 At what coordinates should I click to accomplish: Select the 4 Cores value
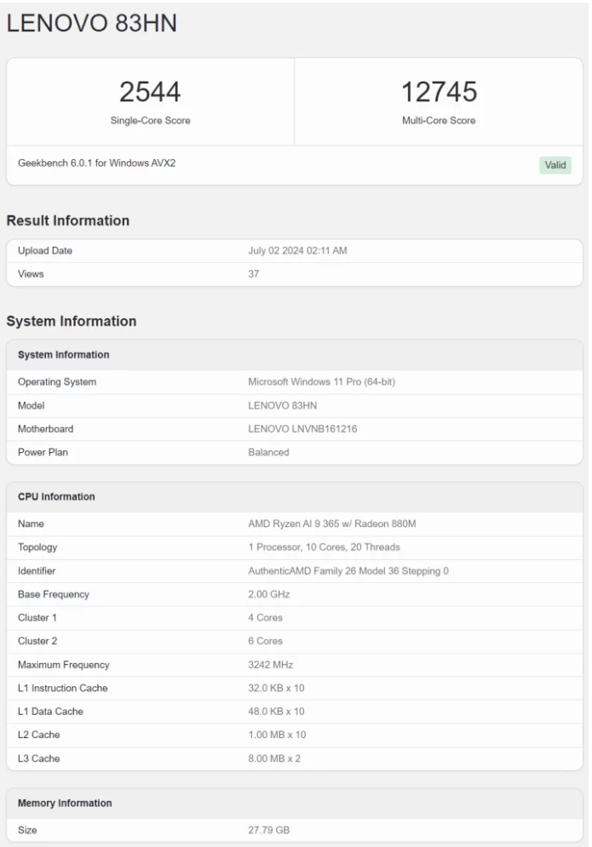pos(266,617)
